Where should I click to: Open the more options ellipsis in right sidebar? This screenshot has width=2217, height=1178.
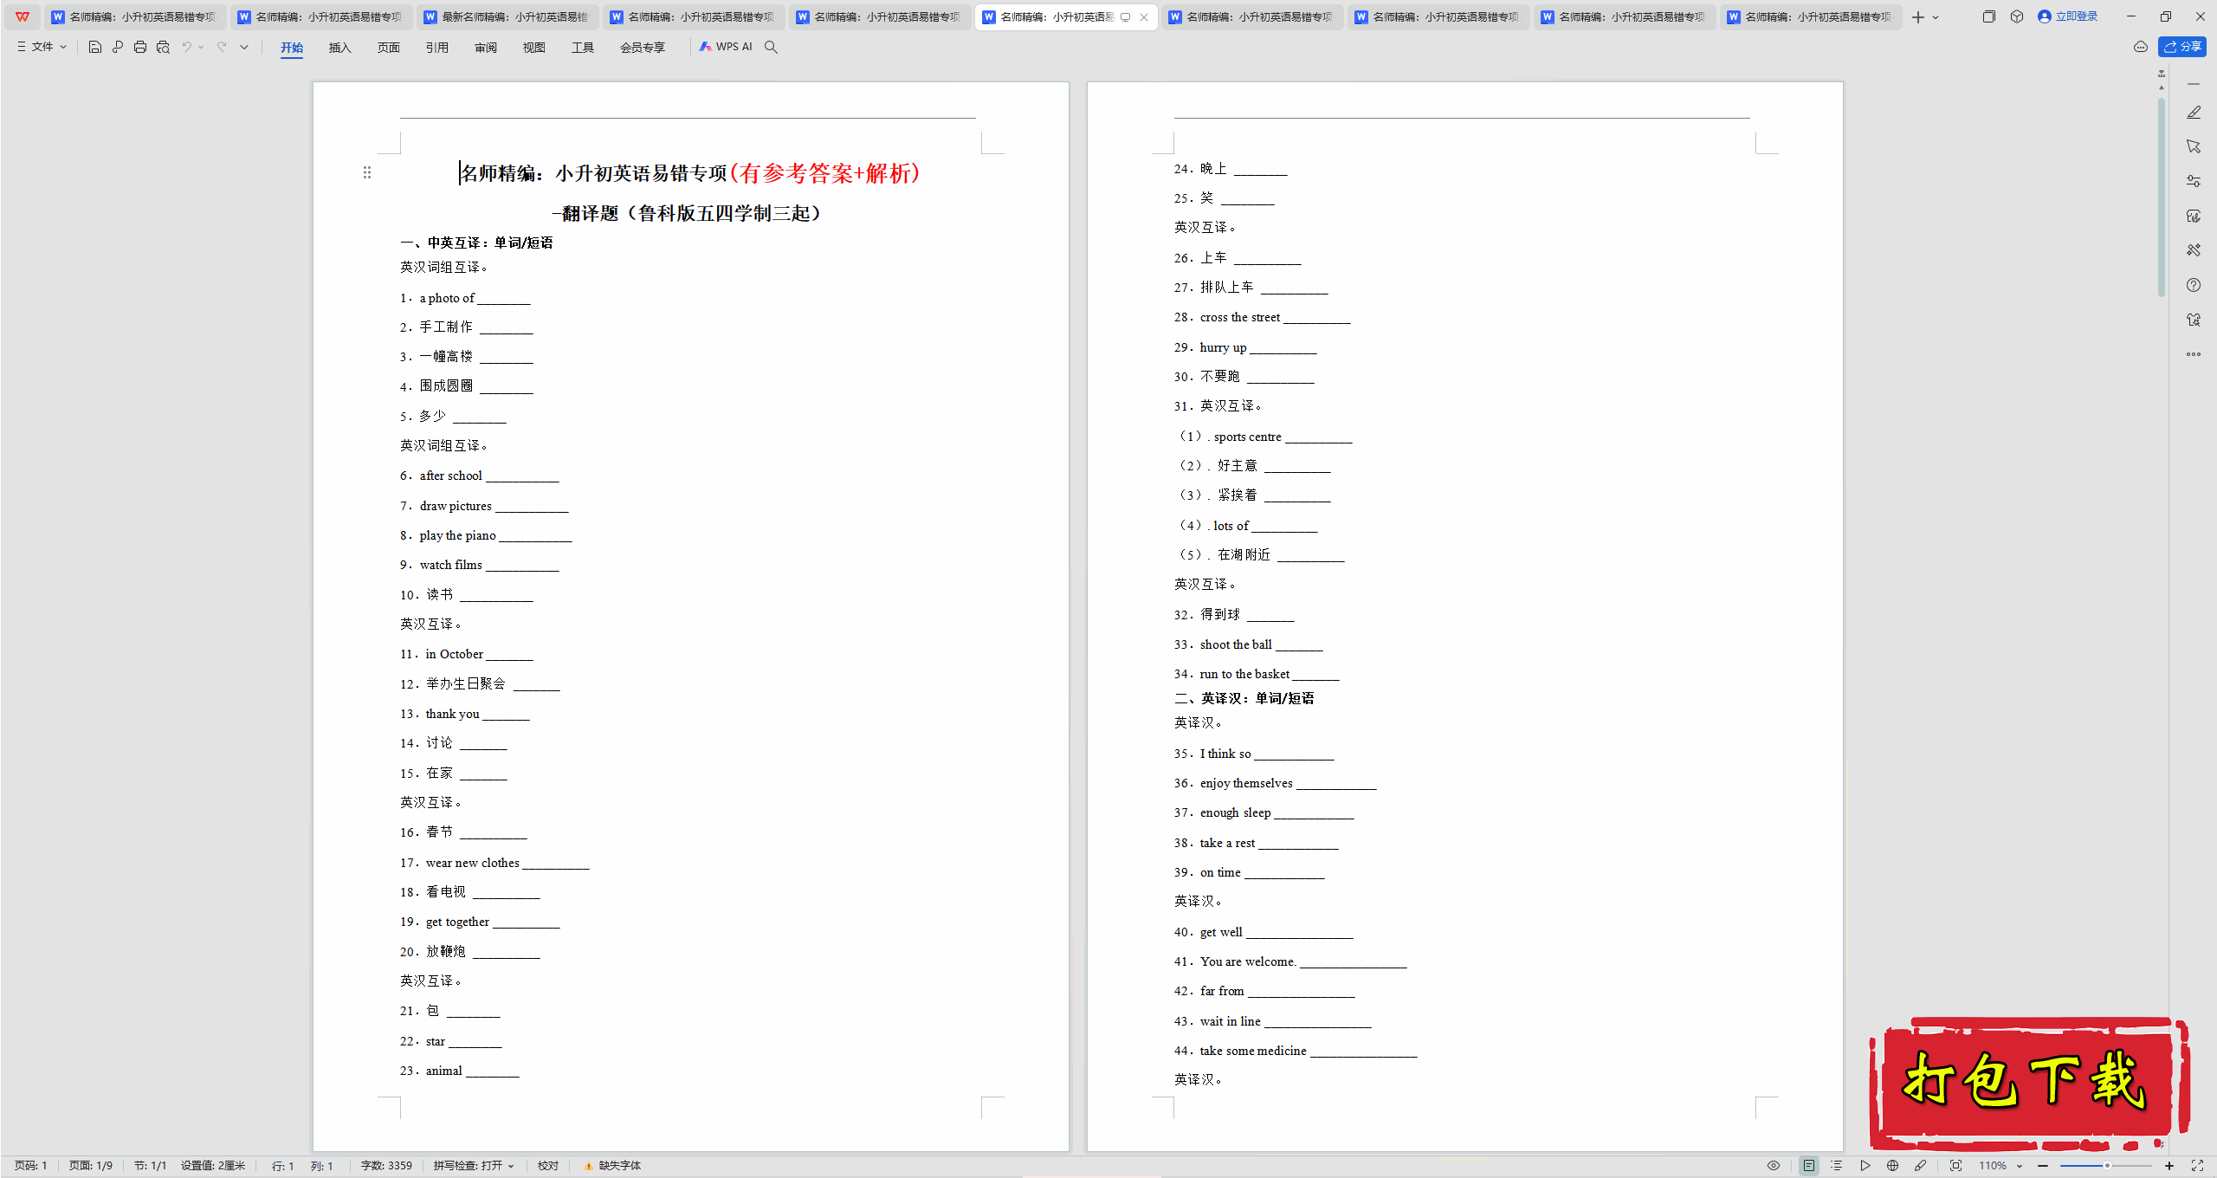2194,354
